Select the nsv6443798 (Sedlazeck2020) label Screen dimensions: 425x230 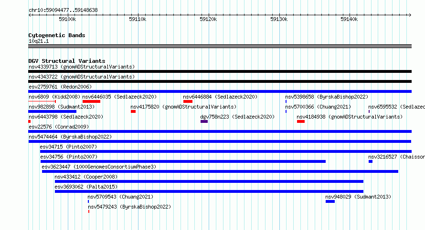[x=66, y=117]
